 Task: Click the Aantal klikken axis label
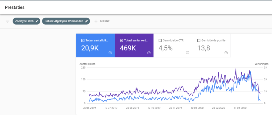(x=87, y=64)
